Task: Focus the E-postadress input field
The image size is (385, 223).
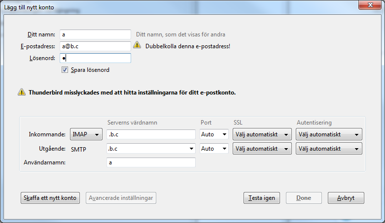Action: pyautogui.click(x=95, y=46)
